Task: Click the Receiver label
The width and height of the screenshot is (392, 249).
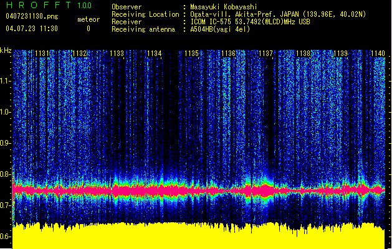Action: point(127,22)
